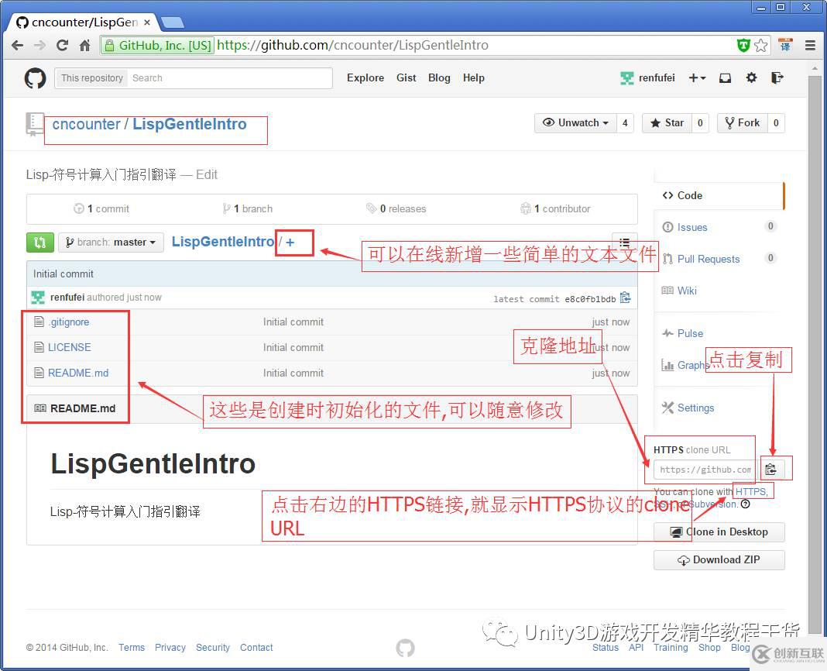This screenshot has height=671, width=827.
Task: Click Gist in the top navigation
Action: coord(406,78)
